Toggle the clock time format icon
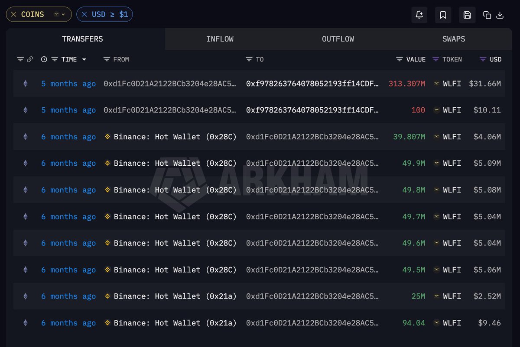This screenshot has height=347, width=520. click(44, 59)
